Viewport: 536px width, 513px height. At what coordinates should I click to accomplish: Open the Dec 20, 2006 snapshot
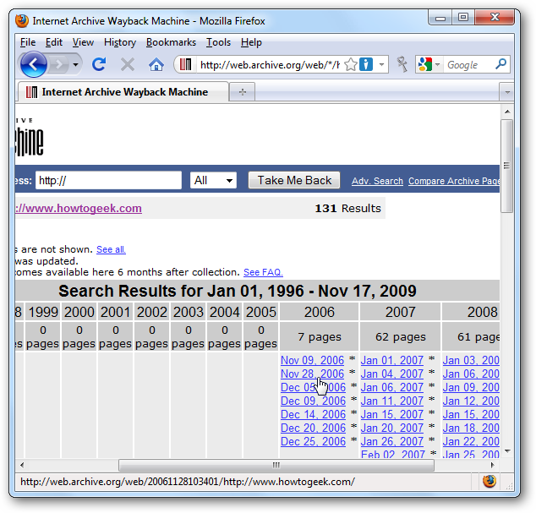313,428
